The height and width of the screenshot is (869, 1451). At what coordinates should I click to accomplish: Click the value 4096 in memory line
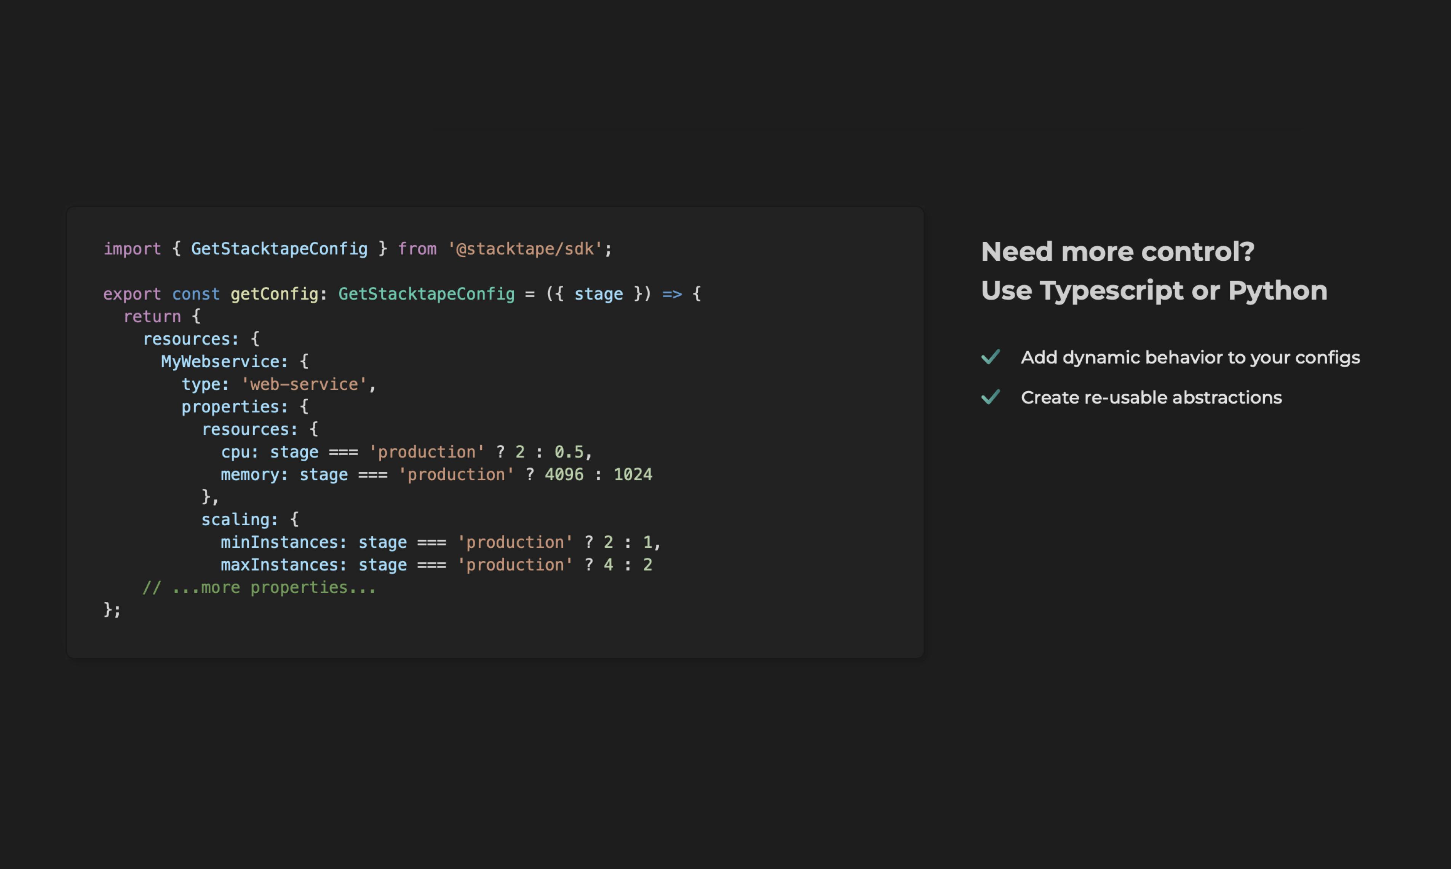point(564,474)
